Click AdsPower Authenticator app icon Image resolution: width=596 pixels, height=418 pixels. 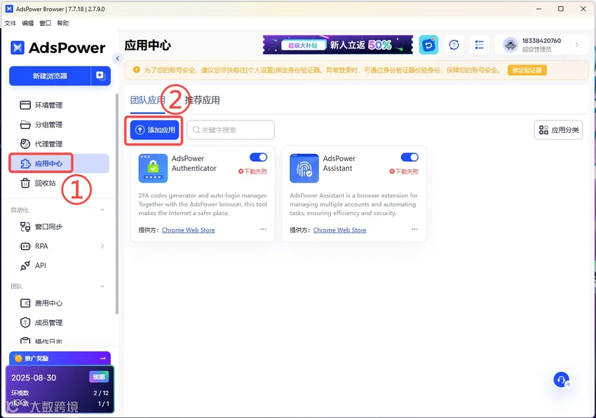(x=153, y=168)
